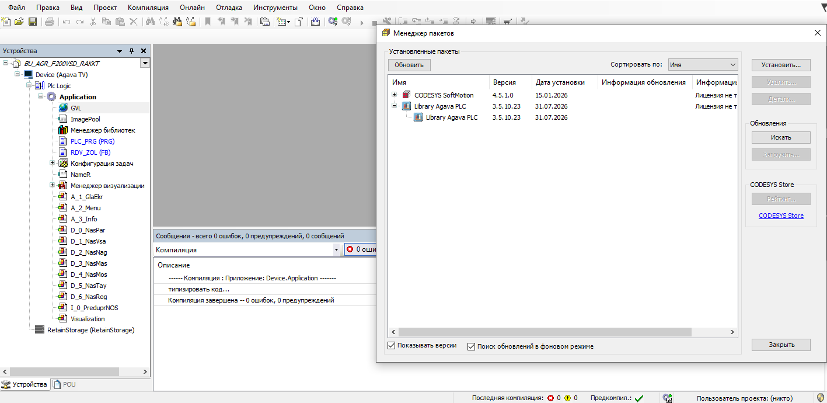Collapse the top-level Library Agava PLC node

click(395, 106)
